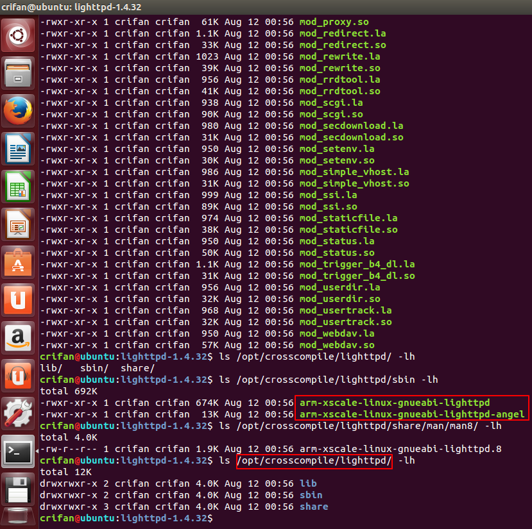Screen dimensions: 532x529
Task: Click the arm-xscale-linux-gnueabi-lighttpd.8 man page filename
Action: click(x=400, y=449)
